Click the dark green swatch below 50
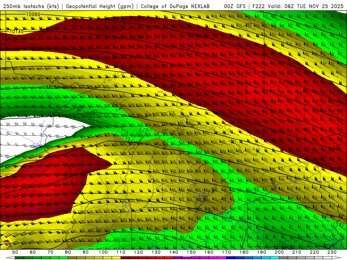Viewport: 347px width, 260px height. [20, 258]
